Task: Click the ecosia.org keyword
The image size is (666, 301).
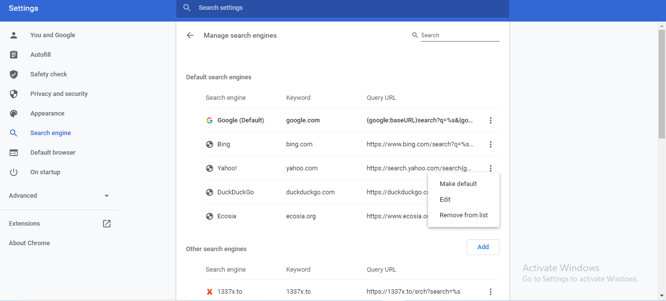Action: coord(301,216)
